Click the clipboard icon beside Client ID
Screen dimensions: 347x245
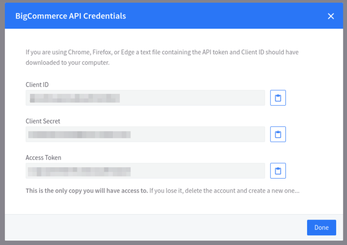click(278, 98)
